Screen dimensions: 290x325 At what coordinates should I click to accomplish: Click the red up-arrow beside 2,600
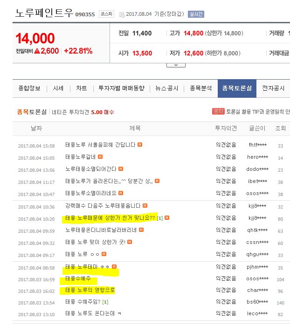36,51
